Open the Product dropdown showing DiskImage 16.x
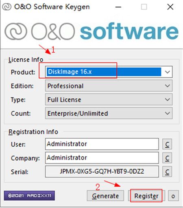The height and width of the screenshot is (208, 183). point(109,72)
